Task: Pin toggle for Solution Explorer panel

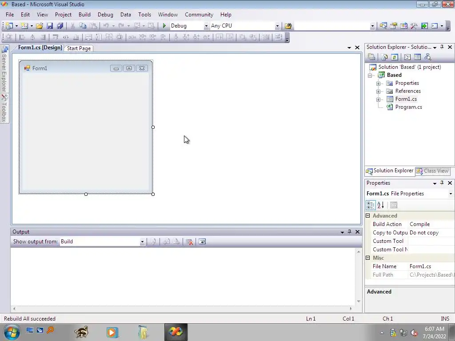Action: pyautogui.click(x=442, y=47)
